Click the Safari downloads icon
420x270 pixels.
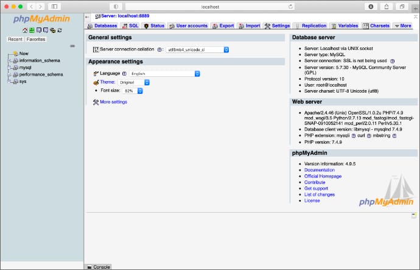tap(371, 6)
